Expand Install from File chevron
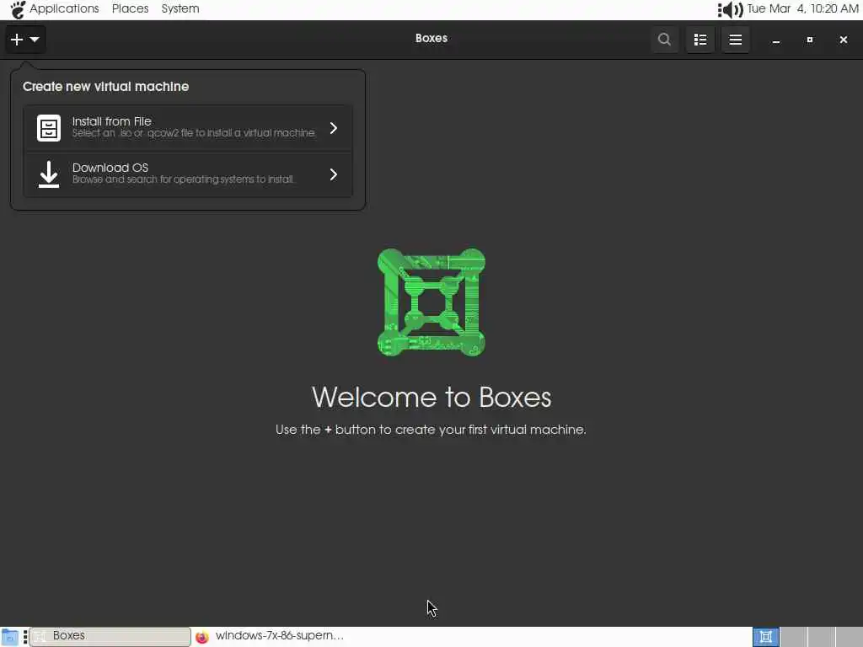This screenshot has width=863, height=647. [x=334, y=128]
